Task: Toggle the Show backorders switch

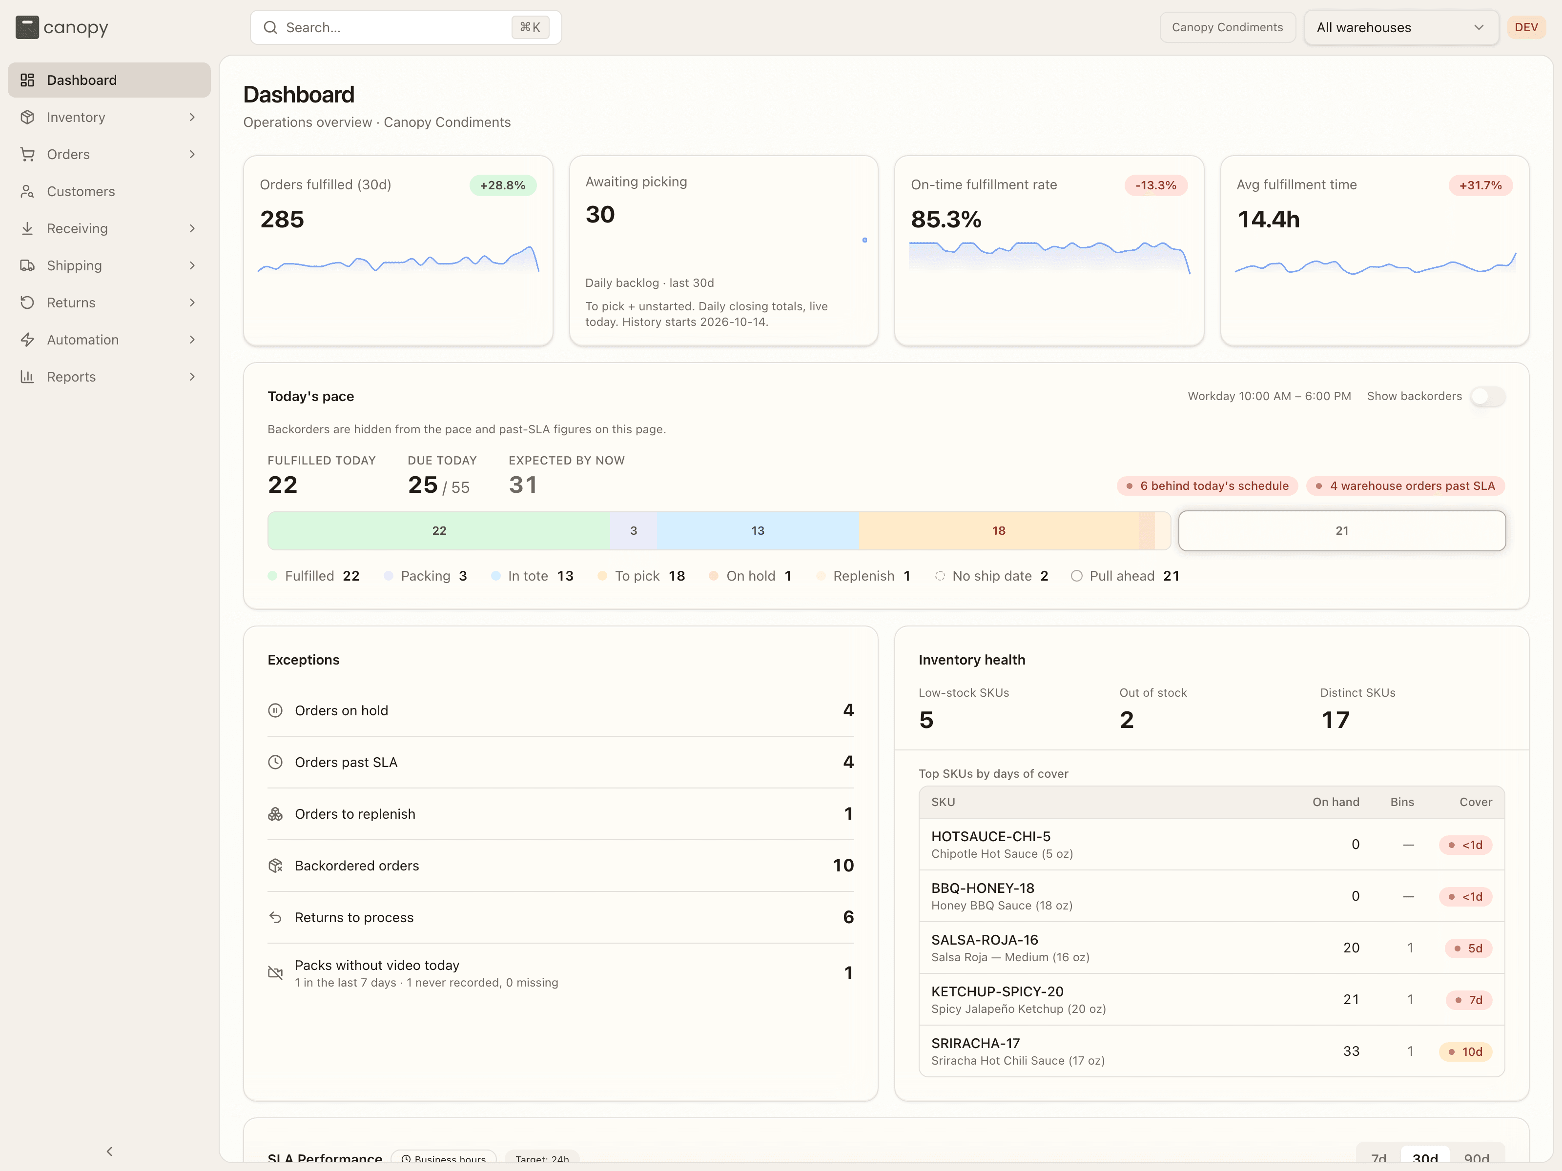Action: (1487, 396)
